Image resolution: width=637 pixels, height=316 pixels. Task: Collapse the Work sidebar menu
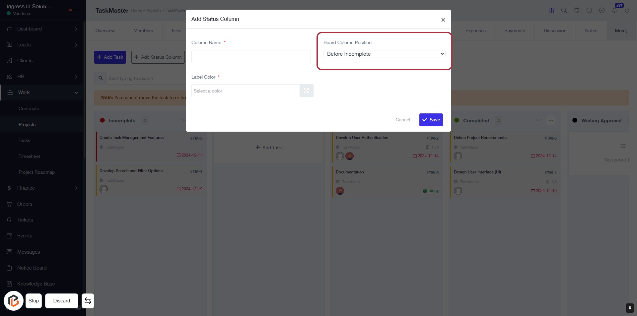(76, 93)
